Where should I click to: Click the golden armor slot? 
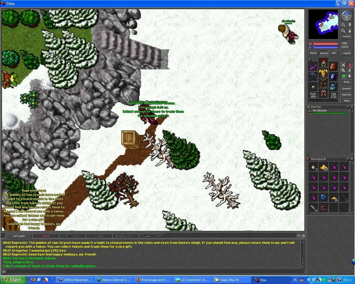pyautogui.click(x=323, y=73)
